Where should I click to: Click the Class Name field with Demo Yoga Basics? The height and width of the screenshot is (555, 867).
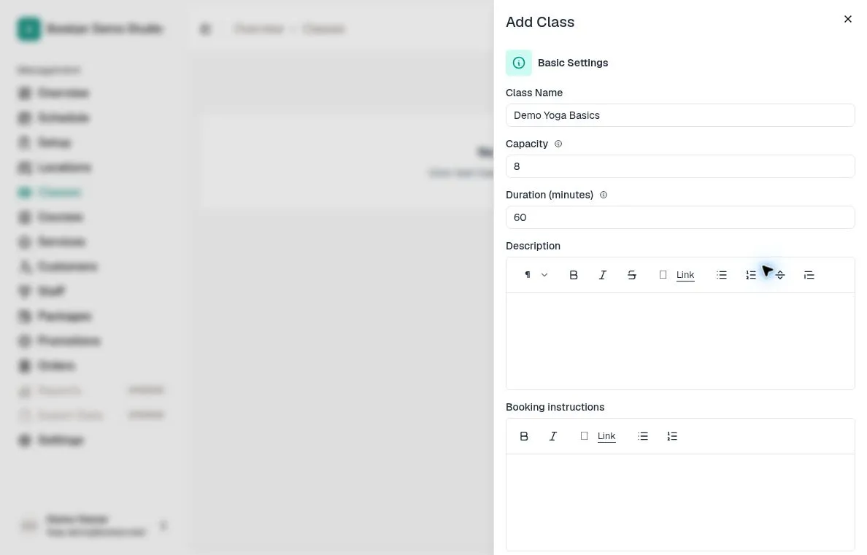[680, 115]
